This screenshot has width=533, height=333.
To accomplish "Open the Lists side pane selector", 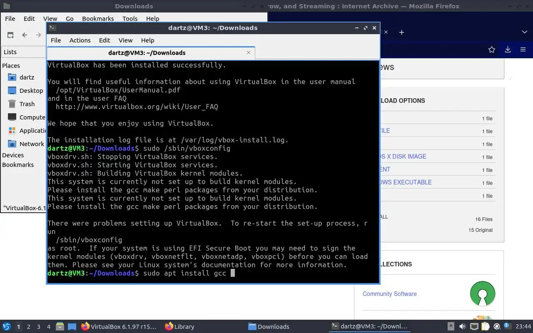I will (x=24, y=52).
